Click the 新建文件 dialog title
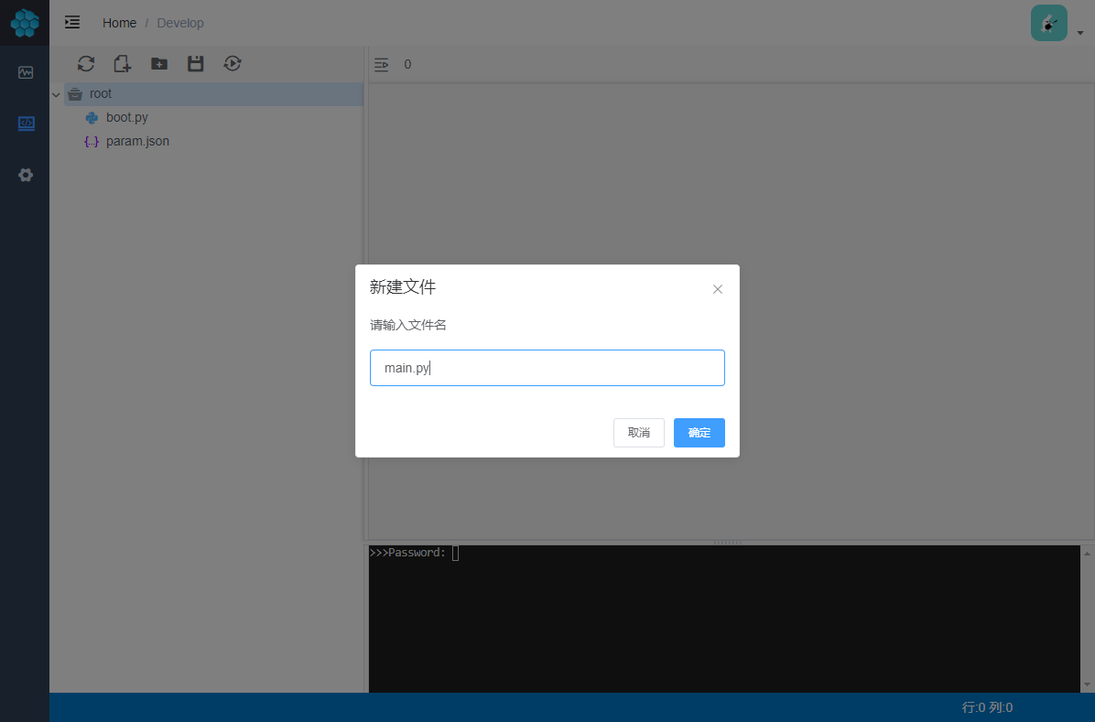The height and width of the screenshot is (722, 1095). 402,287
